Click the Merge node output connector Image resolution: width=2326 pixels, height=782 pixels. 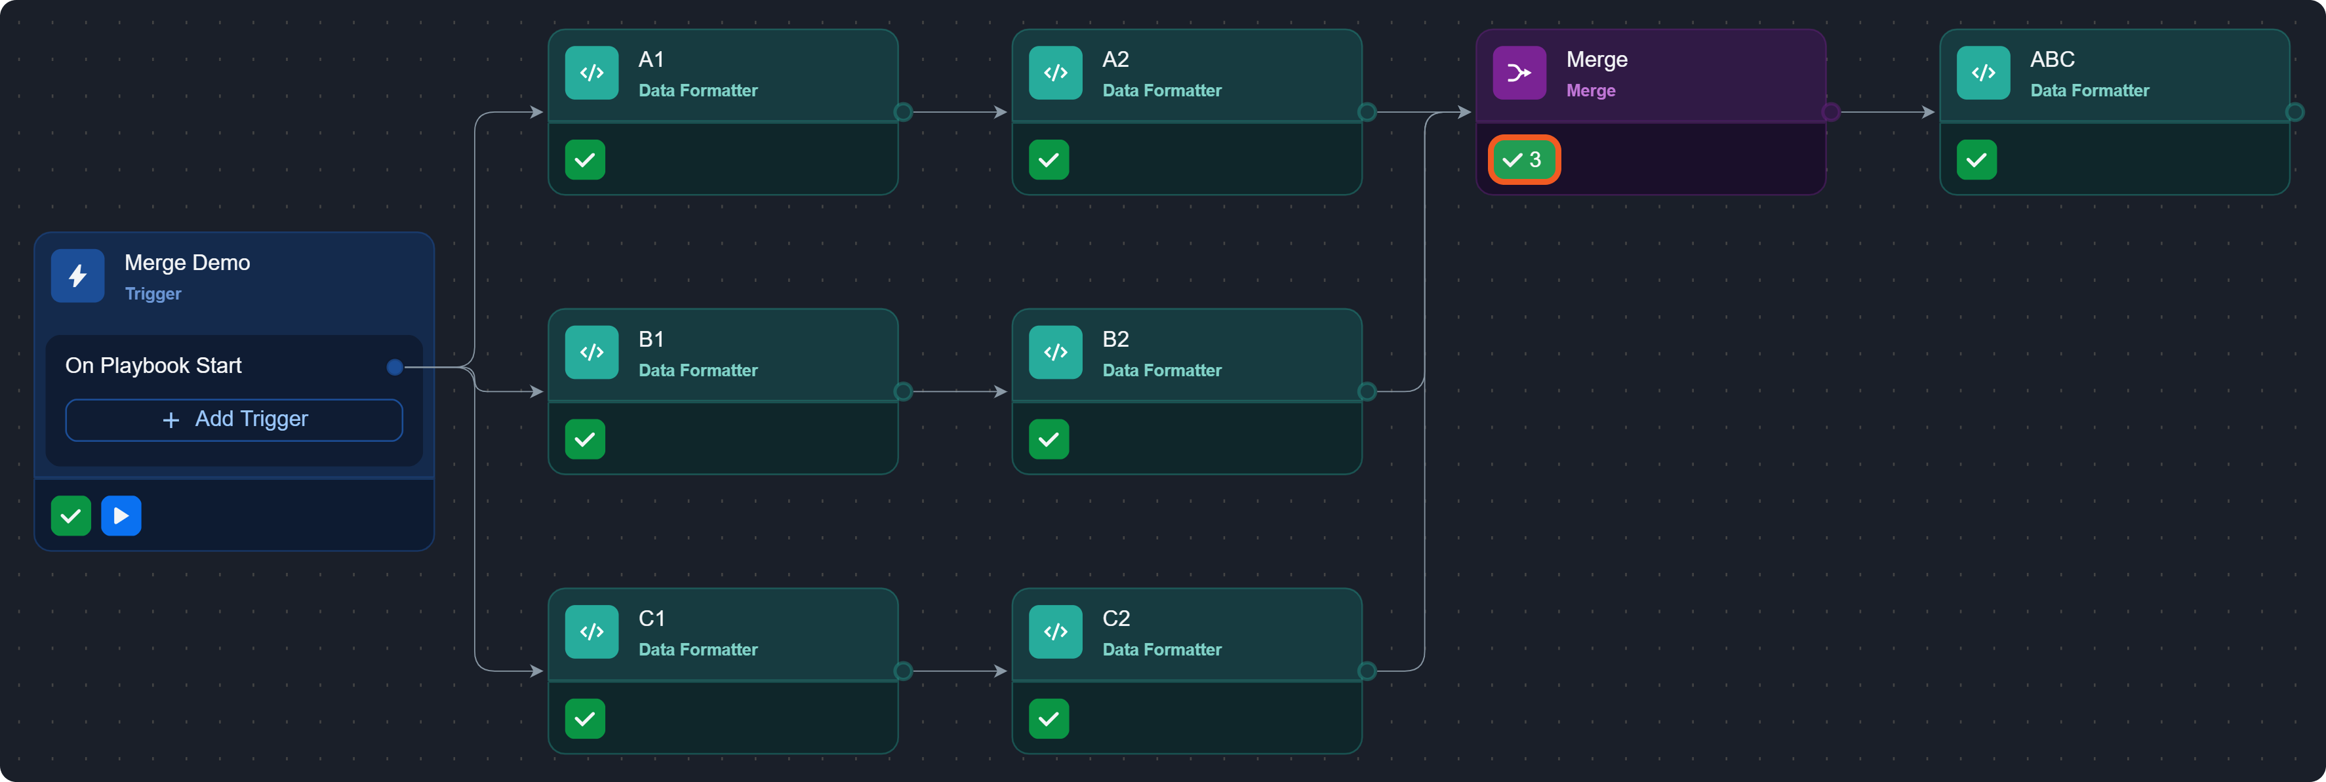click(x=1830, y=112)
